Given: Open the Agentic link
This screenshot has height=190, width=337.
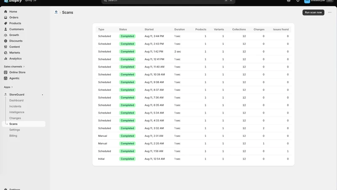Looking at the screenshot, I should [x=14, y=78].
